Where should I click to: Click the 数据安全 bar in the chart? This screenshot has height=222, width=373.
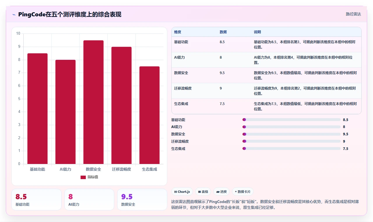click(94, 102)
